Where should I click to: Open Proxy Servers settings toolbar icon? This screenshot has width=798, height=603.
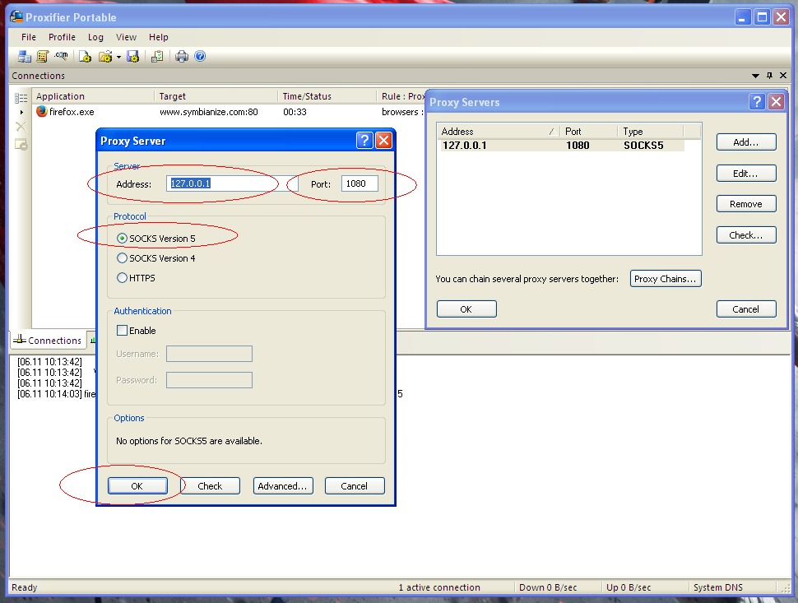pyautogui.click(x=24, y=57)
